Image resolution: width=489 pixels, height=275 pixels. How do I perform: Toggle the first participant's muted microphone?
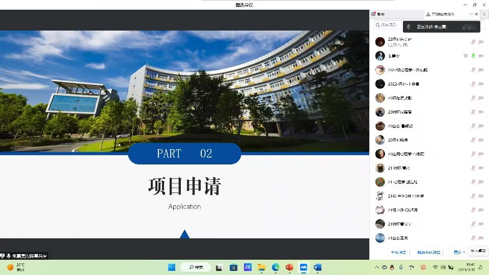coord(473,42)
